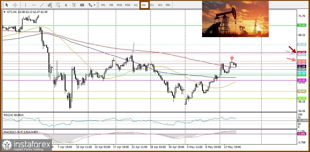Screen dimensions: 310x152
Task: Click the MACD -2.768 scale value
Action: pyautogui.click(x=302, y=142)
